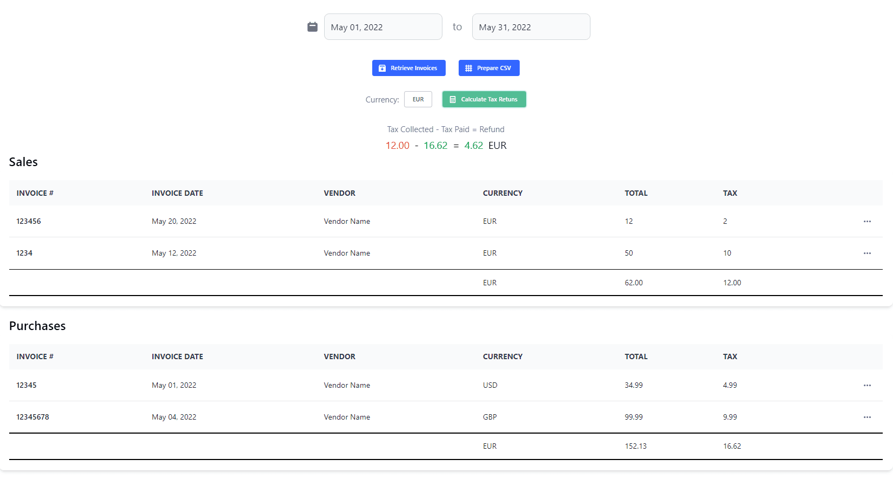The width and height of the screenshot is (893, 480).
Task: Click the date May 20, 2022
Action: (174, 221)
